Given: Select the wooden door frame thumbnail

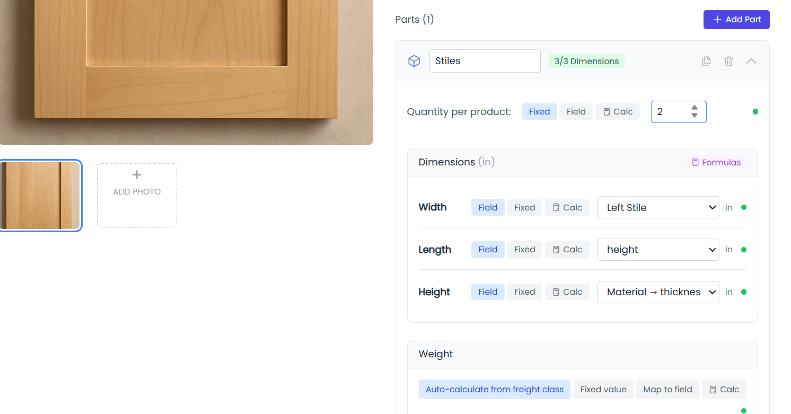Looking at the screenshot, I should (41, 195).
